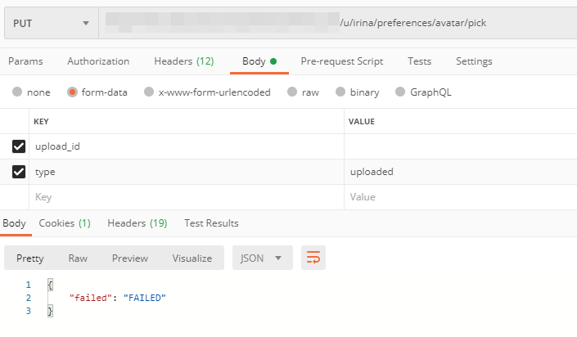Image resolution: width=577 pixels, height=337 pixels.
Task: Click the opening brace on line 1
Action: click(x=50, y=285)
